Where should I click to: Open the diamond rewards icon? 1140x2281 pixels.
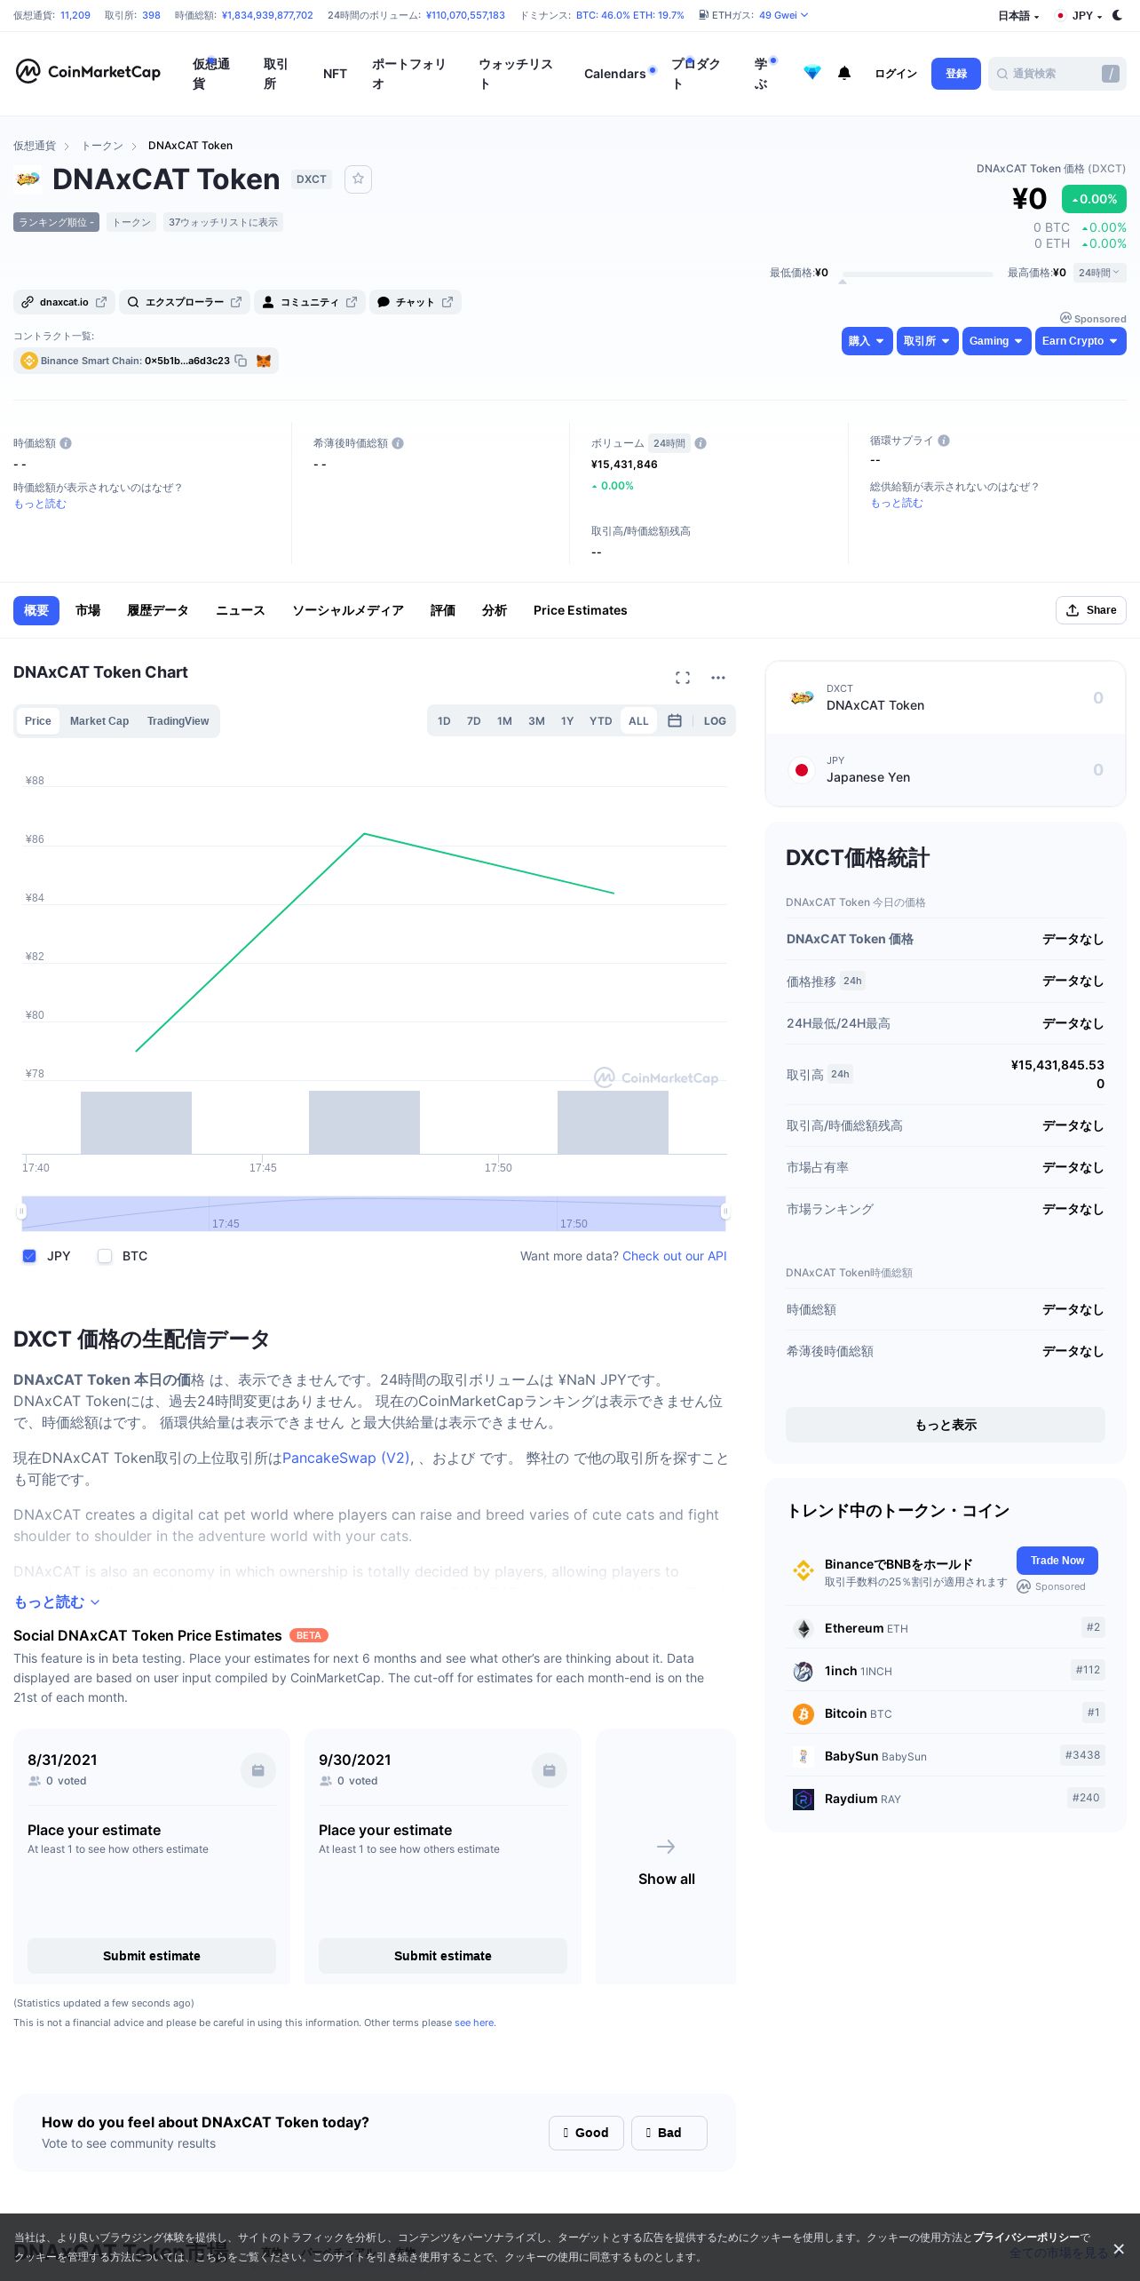811,74
